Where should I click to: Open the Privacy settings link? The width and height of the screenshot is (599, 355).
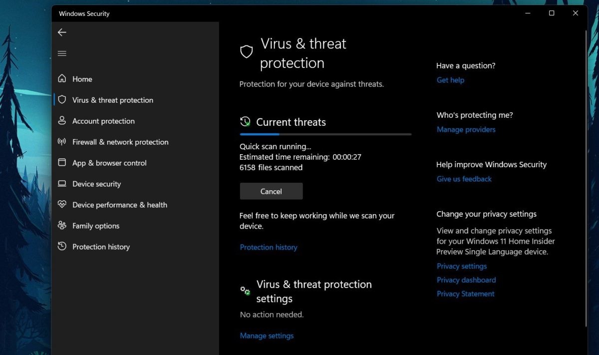(462, 266)
